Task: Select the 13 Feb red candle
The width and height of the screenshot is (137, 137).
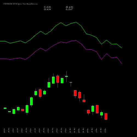Action: pyautogui.click(x=23, y=110)
